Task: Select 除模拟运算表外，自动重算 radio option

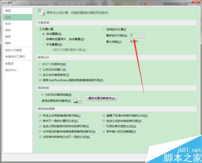Action: click(x=44, y=39)
